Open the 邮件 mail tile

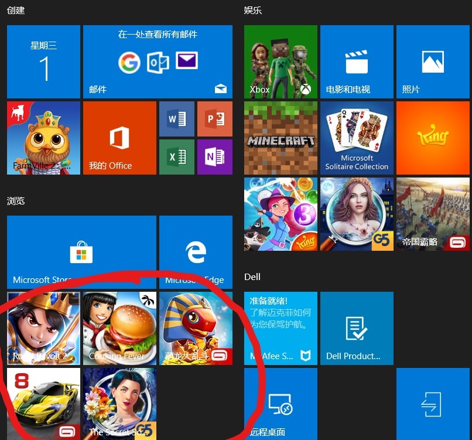coord(158,62)
